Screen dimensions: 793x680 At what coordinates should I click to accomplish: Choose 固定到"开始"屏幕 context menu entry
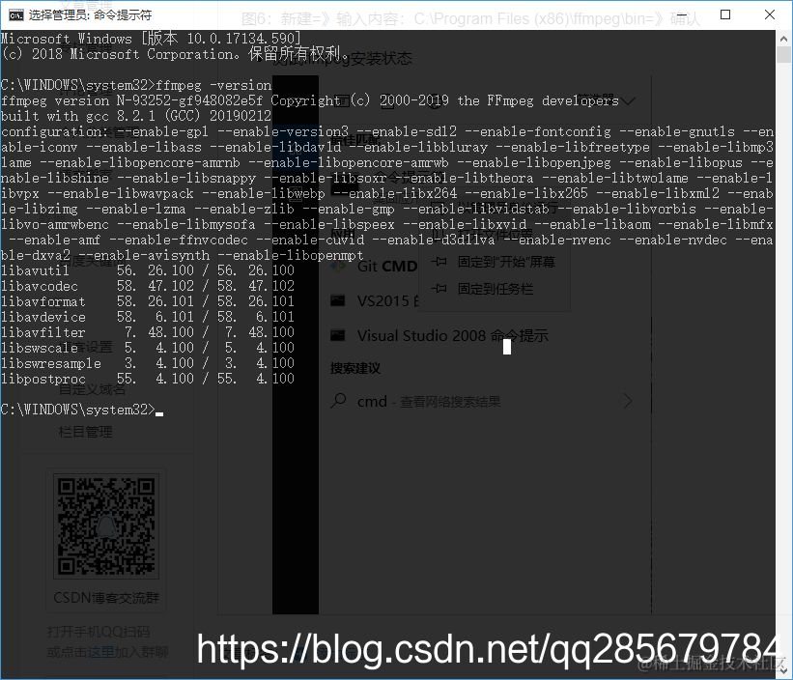click(506, 262)
